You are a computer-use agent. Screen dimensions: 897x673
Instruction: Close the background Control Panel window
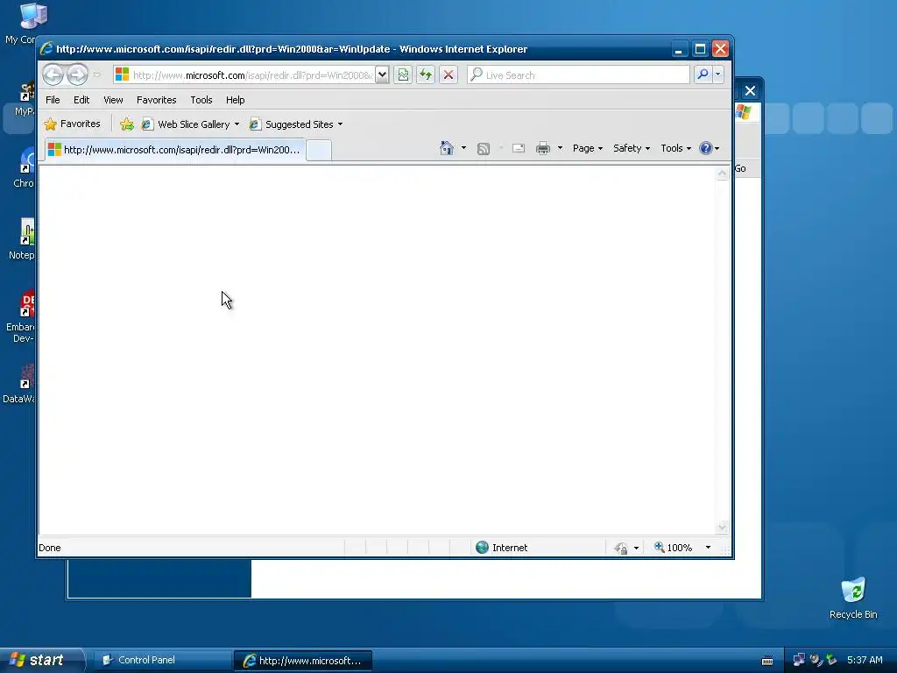750,91
